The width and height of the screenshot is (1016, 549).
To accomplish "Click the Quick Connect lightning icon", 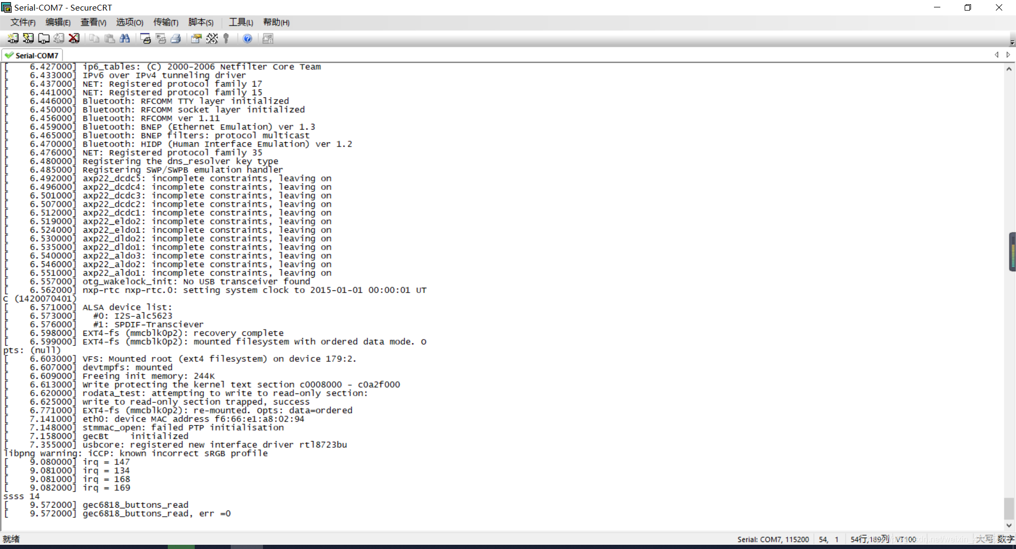I will pyautogui.click(x=28, y=38).
